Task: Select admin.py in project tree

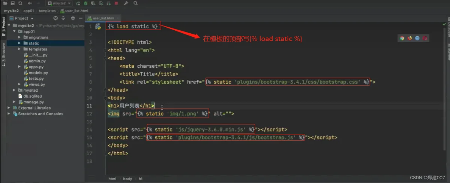Action: [34, 61]
